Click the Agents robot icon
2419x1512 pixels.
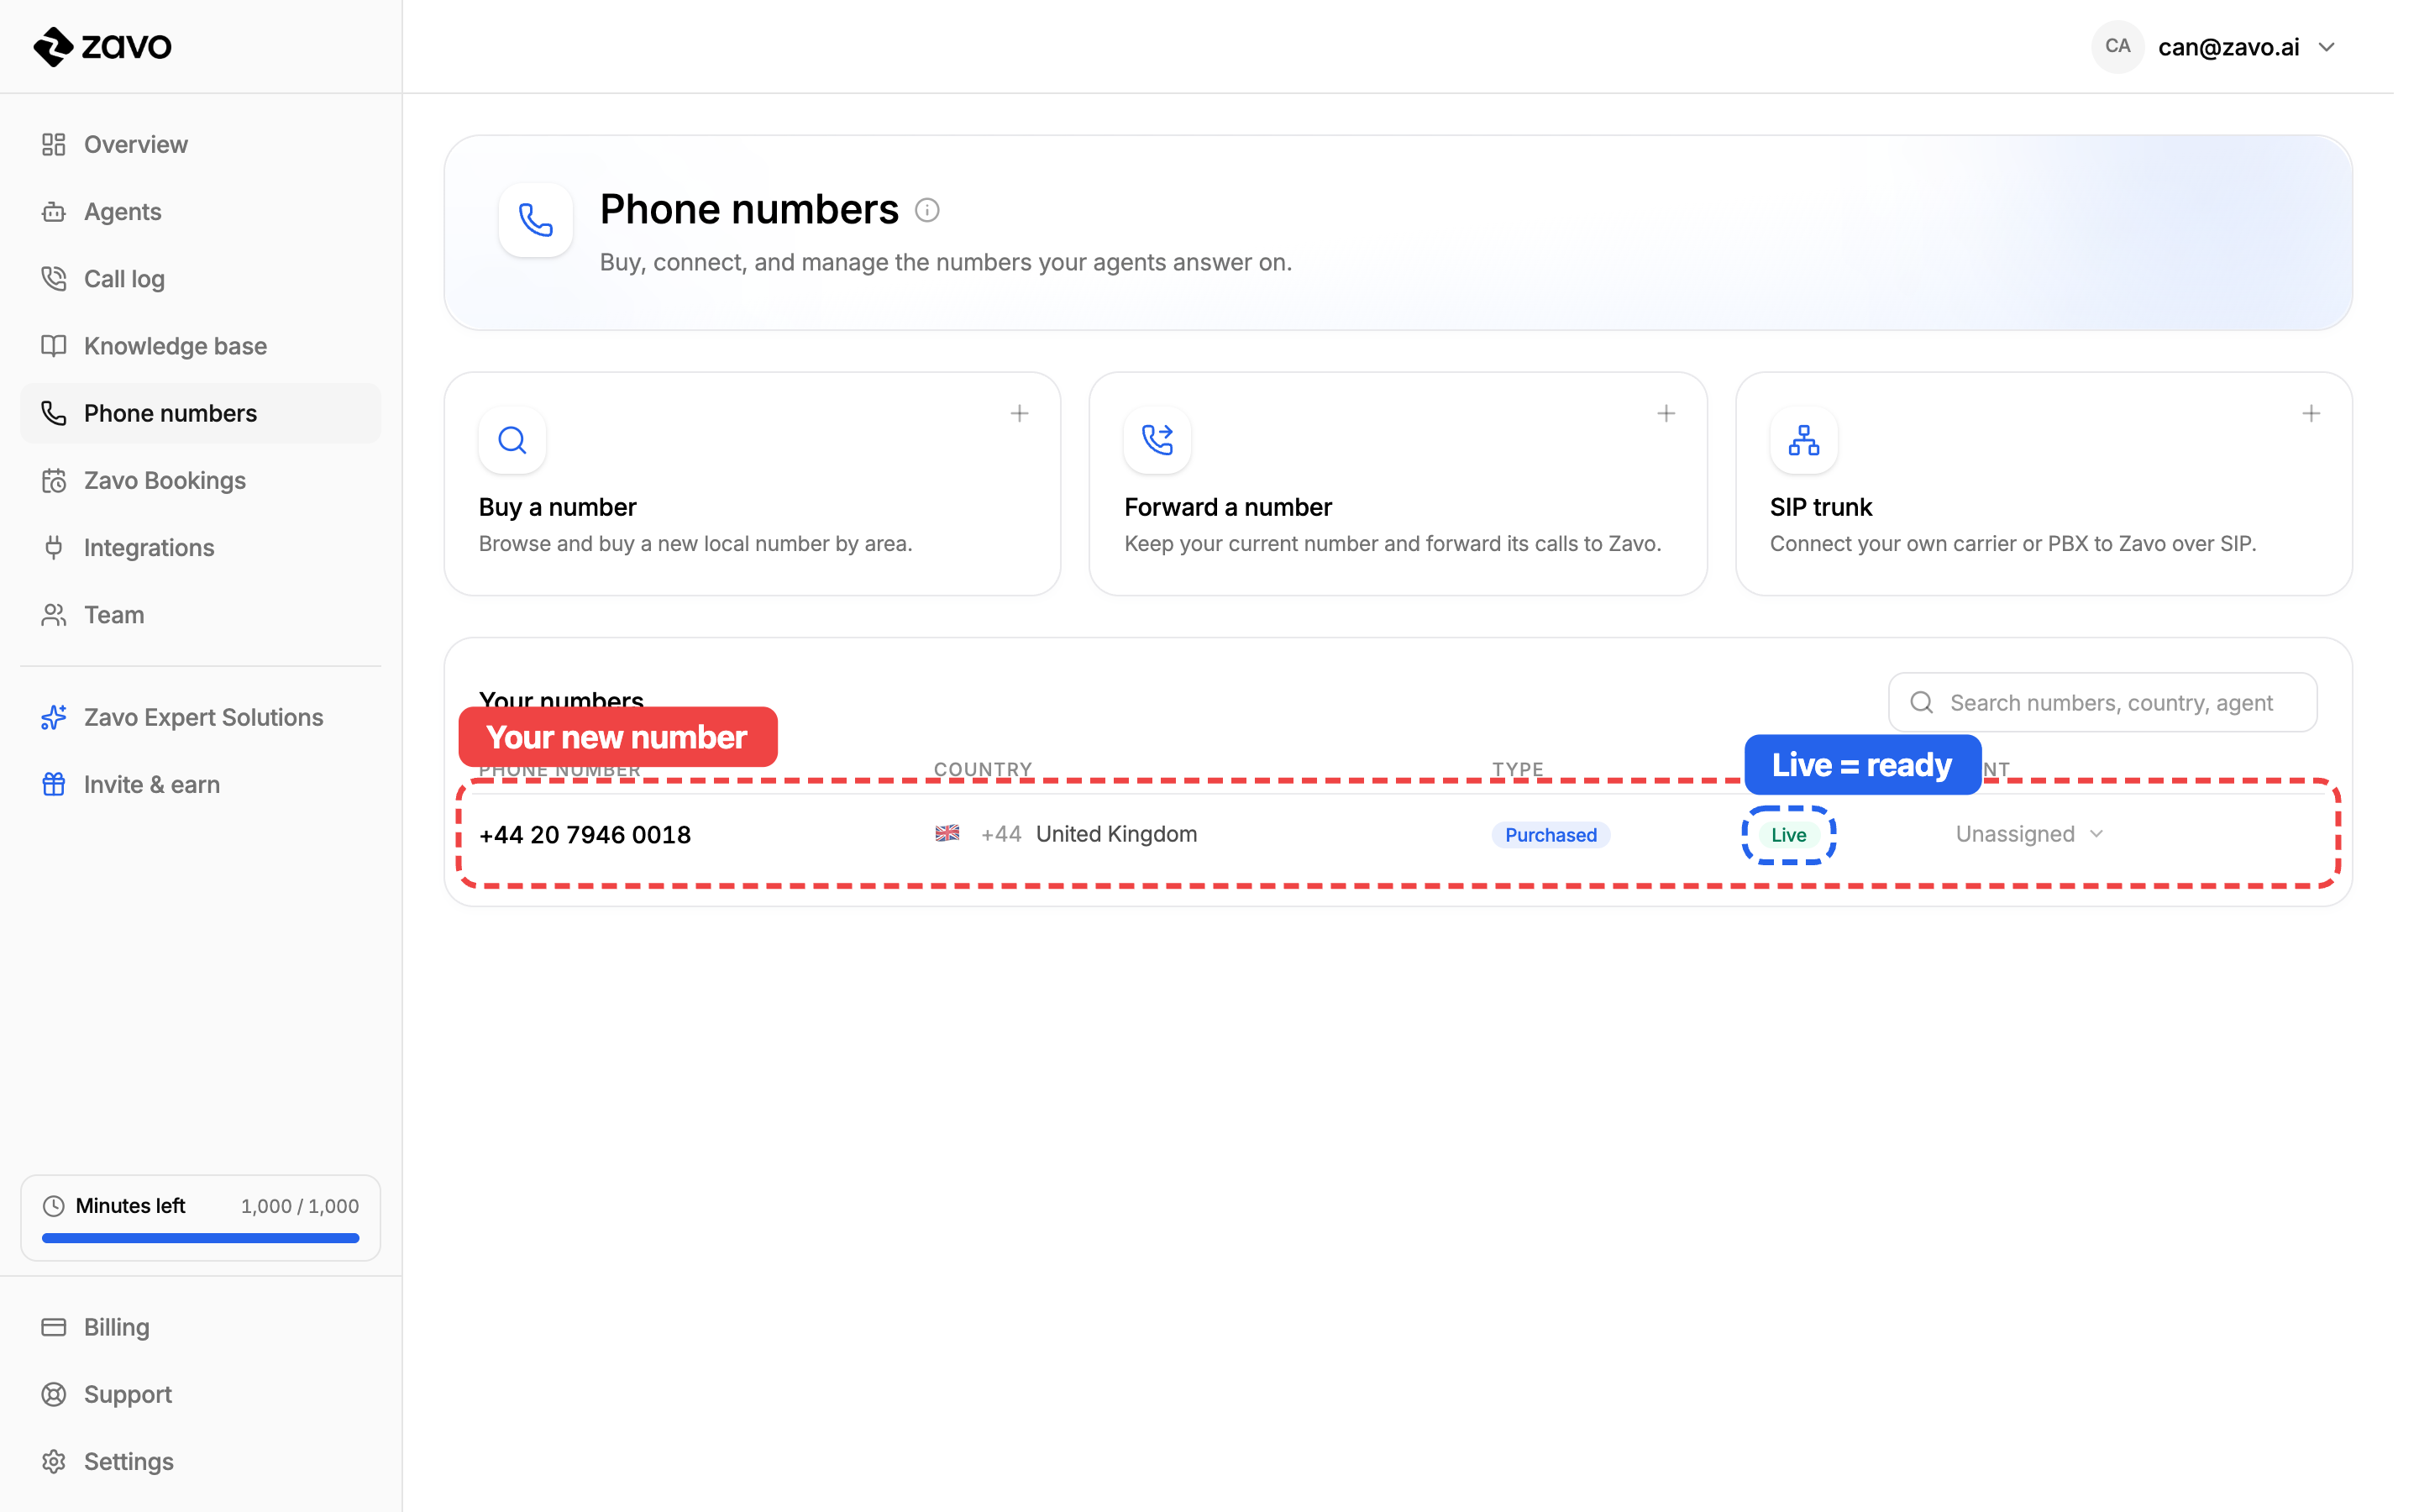(x=54, y=212)
